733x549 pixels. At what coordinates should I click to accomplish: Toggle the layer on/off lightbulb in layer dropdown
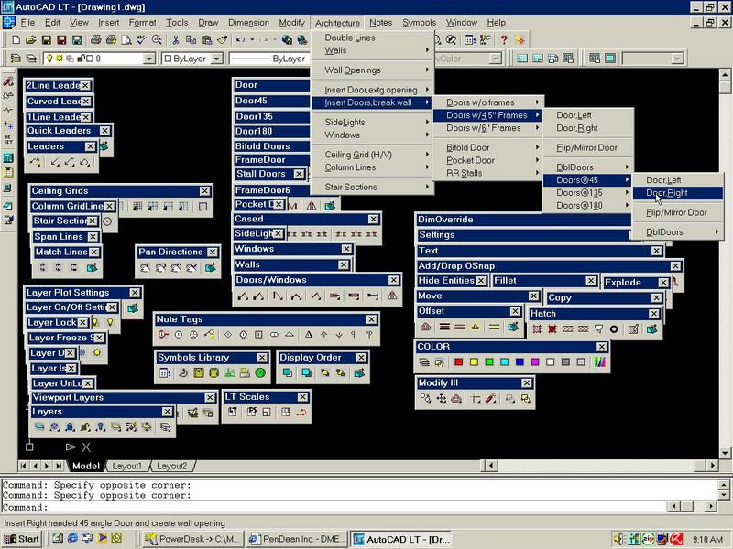[49, 59]
